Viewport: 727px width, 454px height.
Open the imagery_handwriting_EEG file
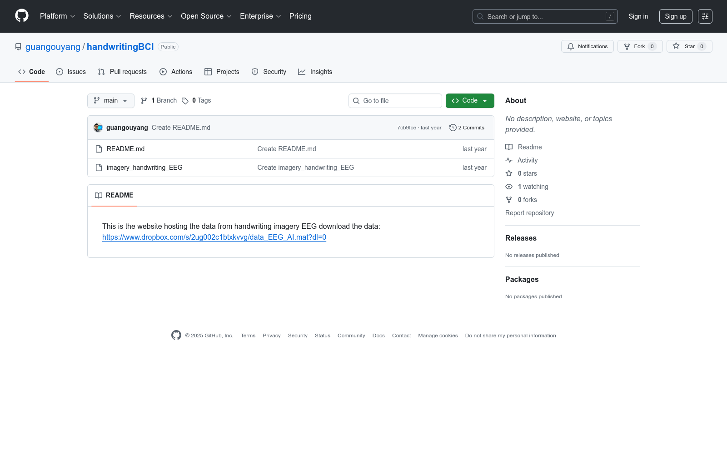click(x=144, y=168)
